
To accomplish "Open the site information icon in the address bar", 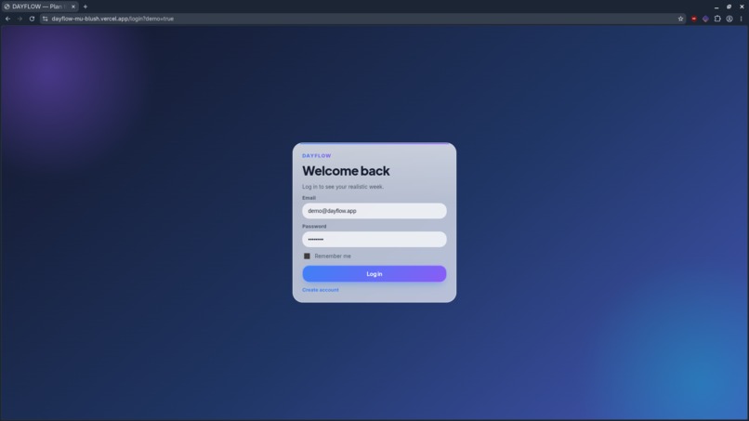I will tap(45, 19).
